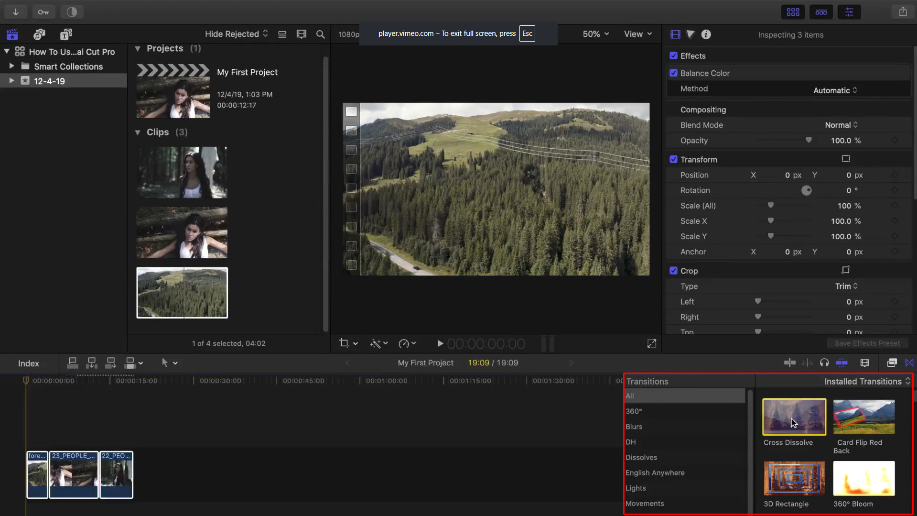Click the import media download icon
Viewport: 917px width, 516px height.
point(15,11)
